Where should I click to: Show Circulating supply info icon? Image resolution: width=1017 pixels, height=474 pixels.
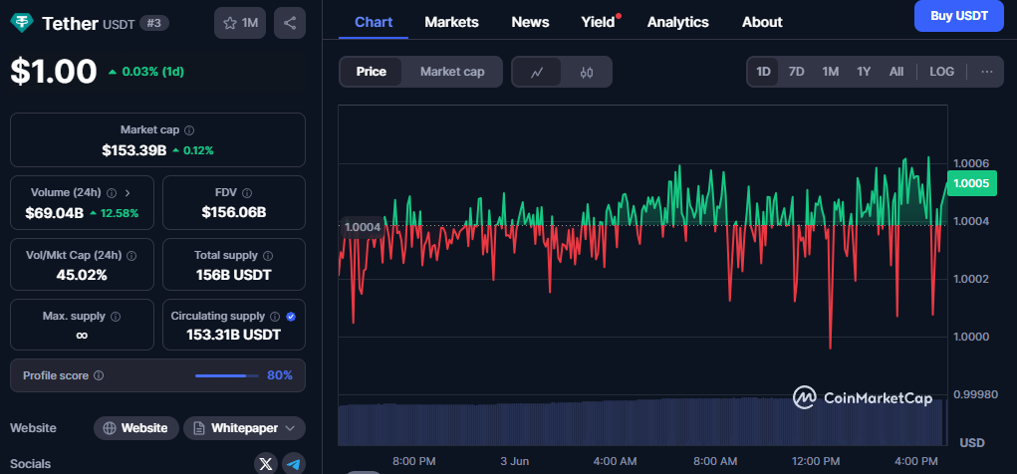click(274, 317)
